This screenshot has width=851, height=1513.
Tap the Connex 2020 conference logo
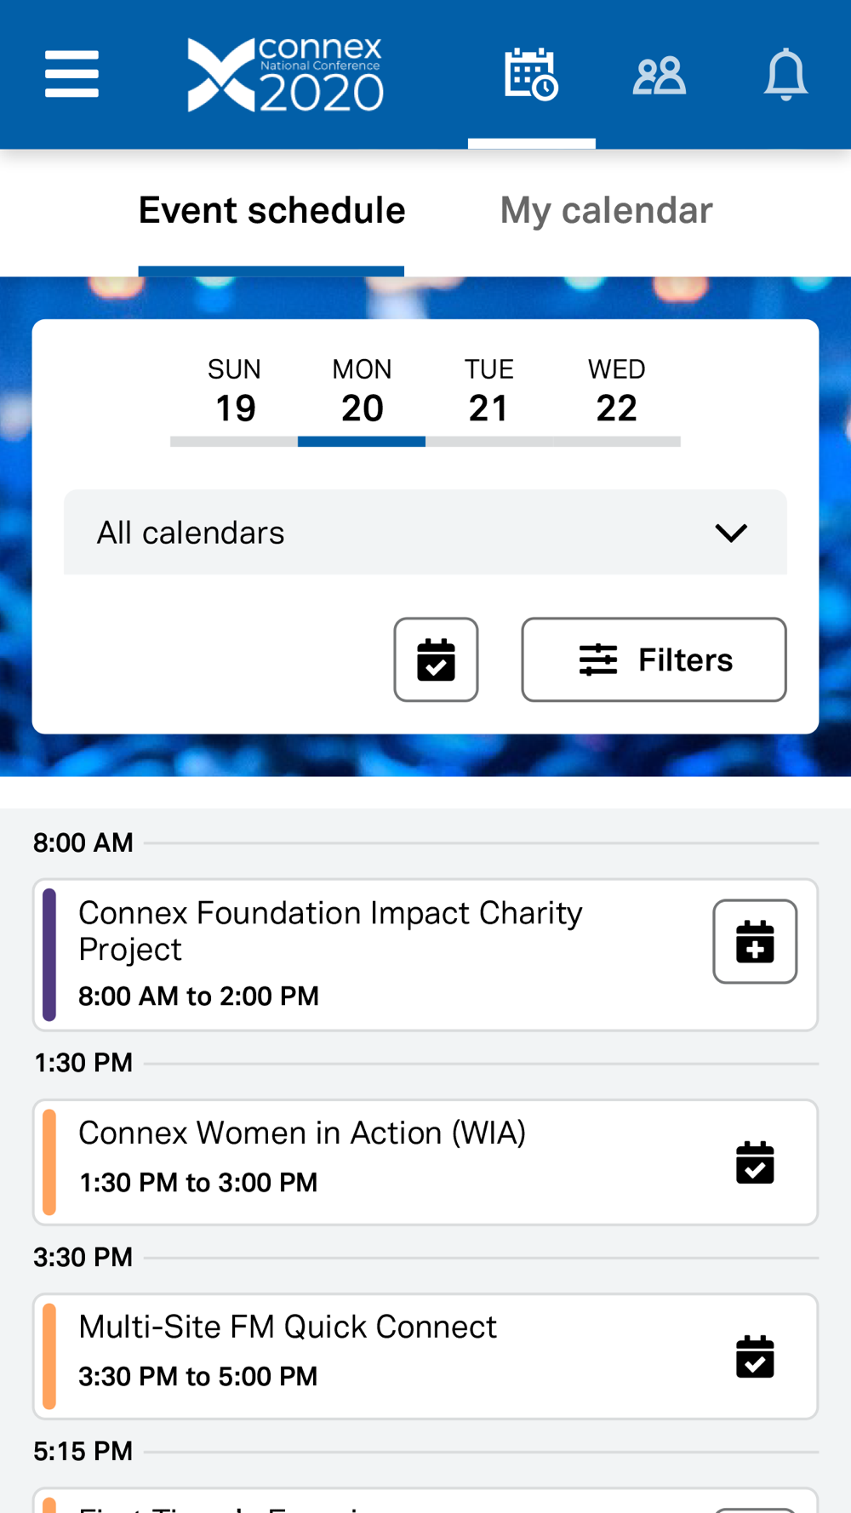coord(285,75)
